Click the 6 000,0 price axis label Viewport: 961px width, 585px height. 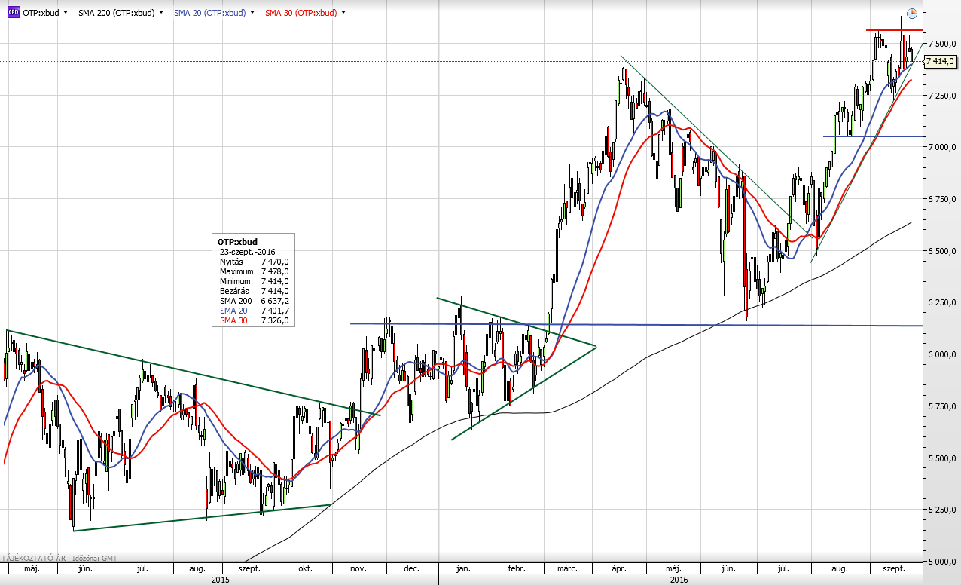[x=942, y=354]
